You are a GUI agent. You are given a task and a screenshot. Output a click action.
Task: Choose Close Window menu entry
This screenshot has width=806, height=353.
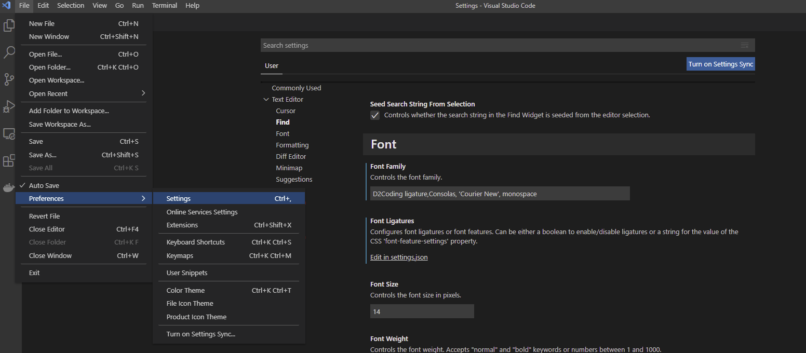[x=84, y=255]
